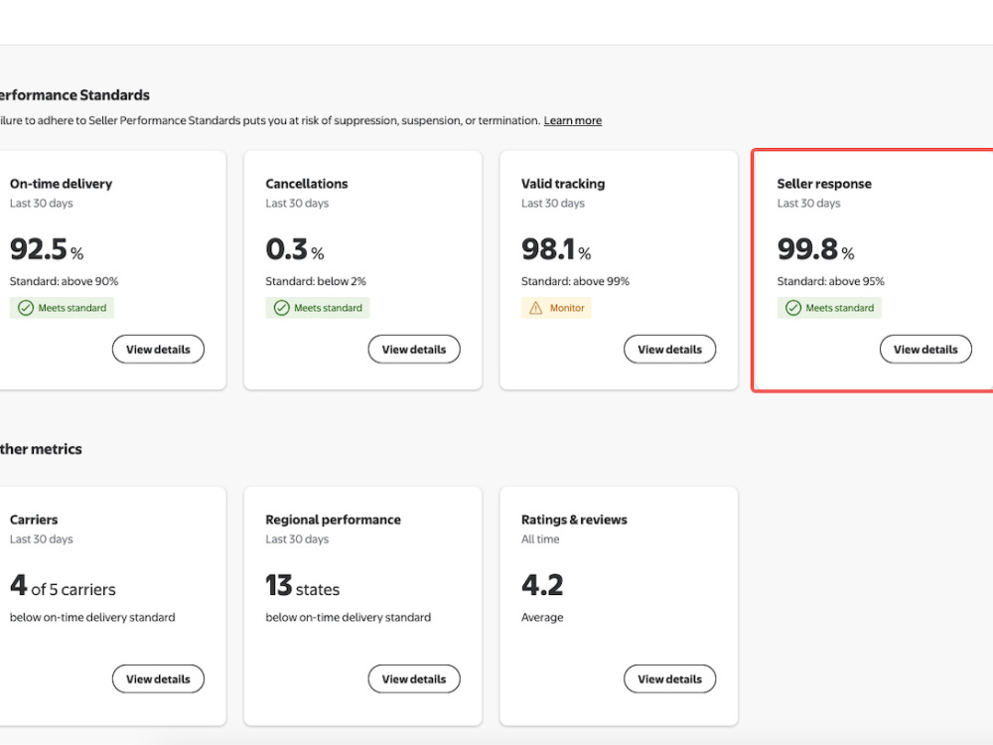Click the Monitor status badge
The height and width of the screenshot is (745, 993).
(556, 308)
